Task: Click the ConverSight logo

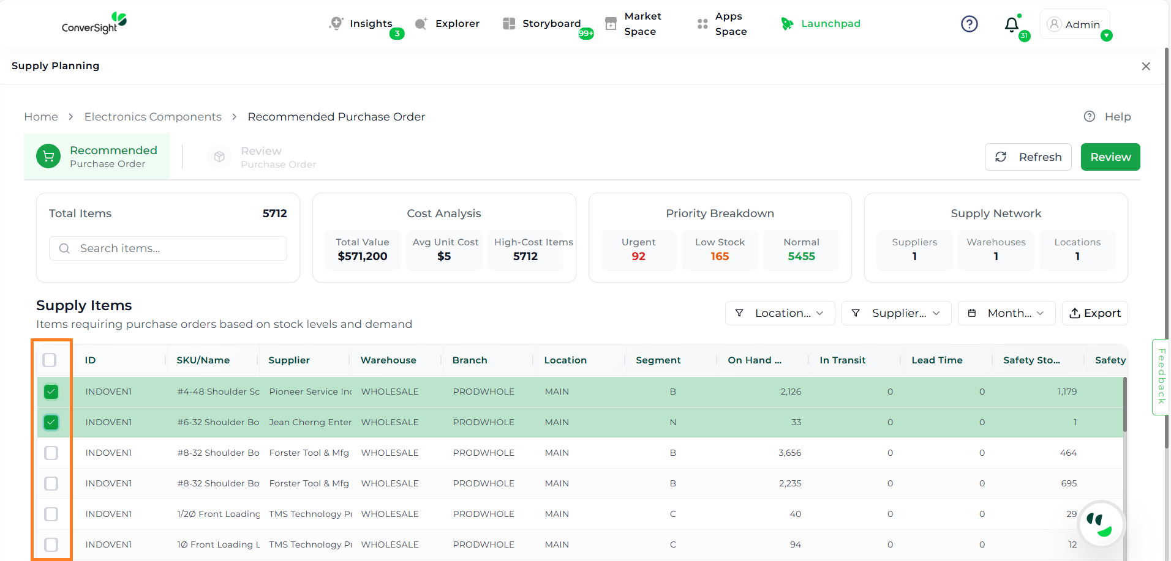Action: click(x=94, y=23)
